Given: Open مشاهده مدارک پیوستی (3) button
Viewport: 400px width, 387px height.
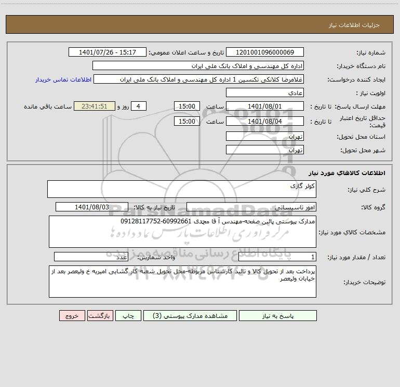Looking at the screenshot, I should pyautogui.click(x=190, y=316).
